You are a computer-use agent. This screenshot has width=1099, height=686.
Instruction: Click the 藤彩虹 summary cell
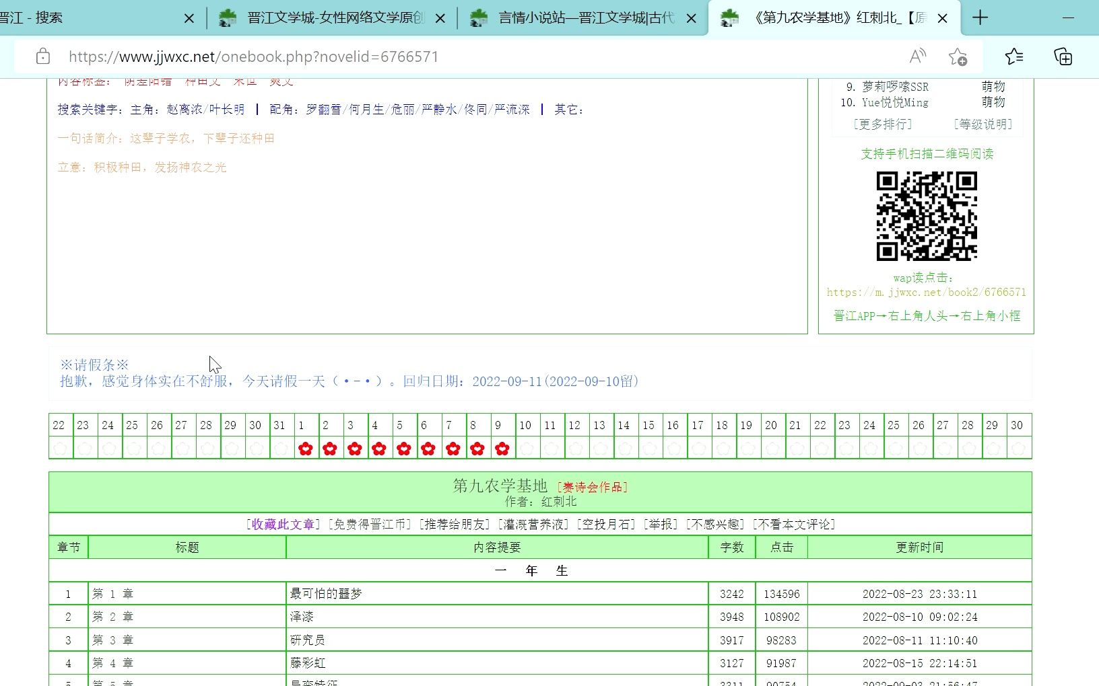(498, 663)
